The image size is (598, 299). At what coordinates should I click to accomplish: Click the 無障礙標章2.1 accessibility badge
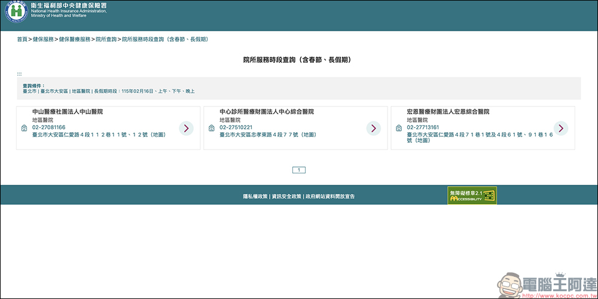[472, 196]
